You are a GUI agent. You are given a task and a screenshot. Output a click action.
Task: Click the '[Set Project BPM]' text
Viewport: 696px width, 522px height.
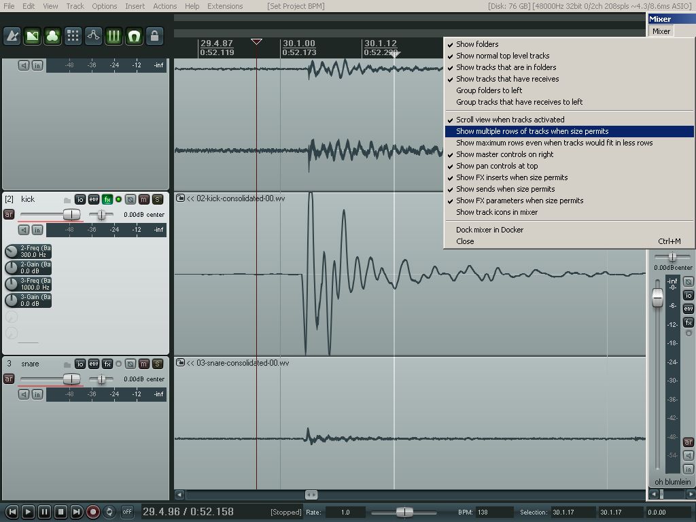tap(296, 6)
